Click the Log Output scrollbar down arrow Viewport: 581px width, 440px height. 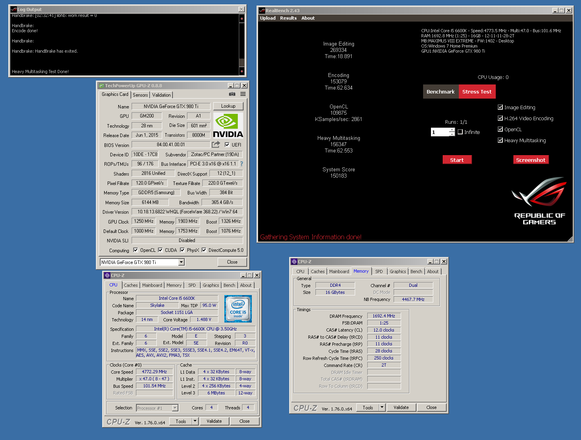click(x=242, y=71)
